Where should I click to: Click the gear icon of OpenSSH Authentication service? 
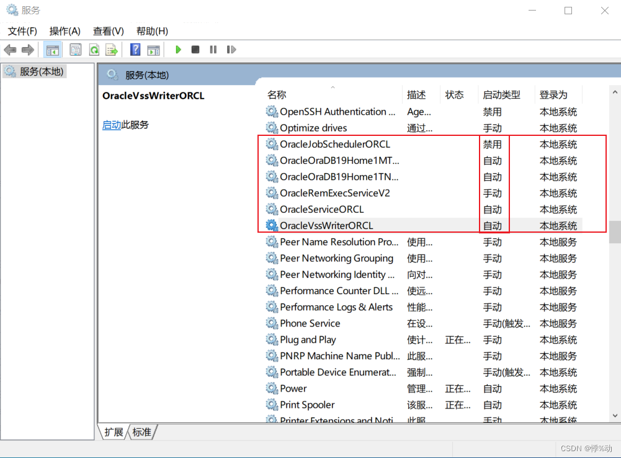click(x=272, y=112)
